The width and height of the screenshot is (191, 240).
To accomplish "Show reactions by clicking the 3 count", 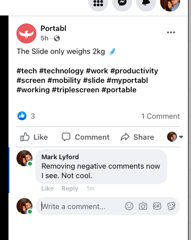I will coord(33,116).
